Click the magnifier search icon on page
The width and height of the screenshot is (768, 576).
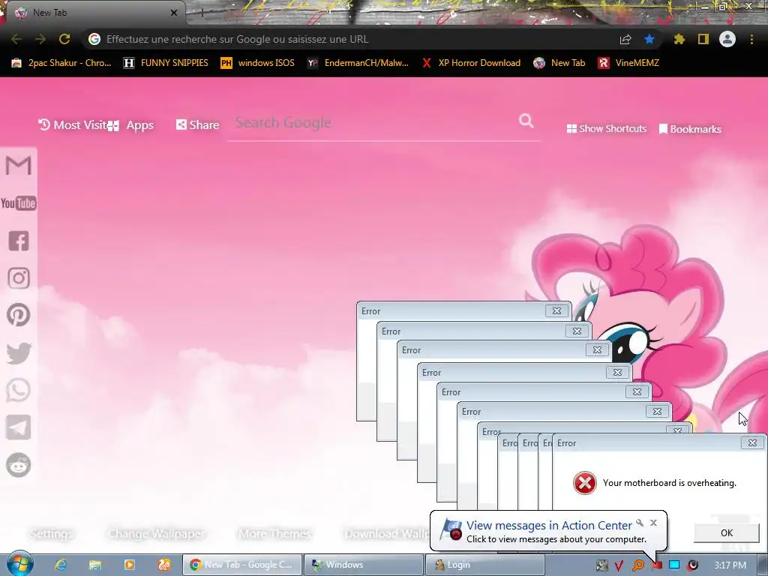[x=526, y=121]
